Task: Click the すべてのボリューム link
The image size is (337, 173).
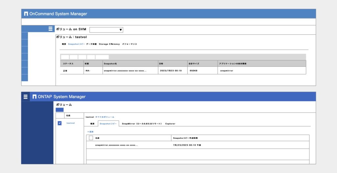Action: click(x=105, y=117)
